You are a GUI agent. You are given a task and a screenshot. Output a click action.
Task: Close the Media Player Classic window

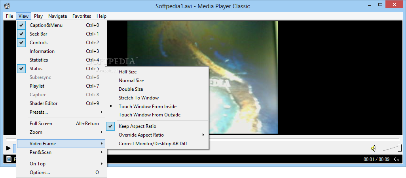click(x=395, y=5)
